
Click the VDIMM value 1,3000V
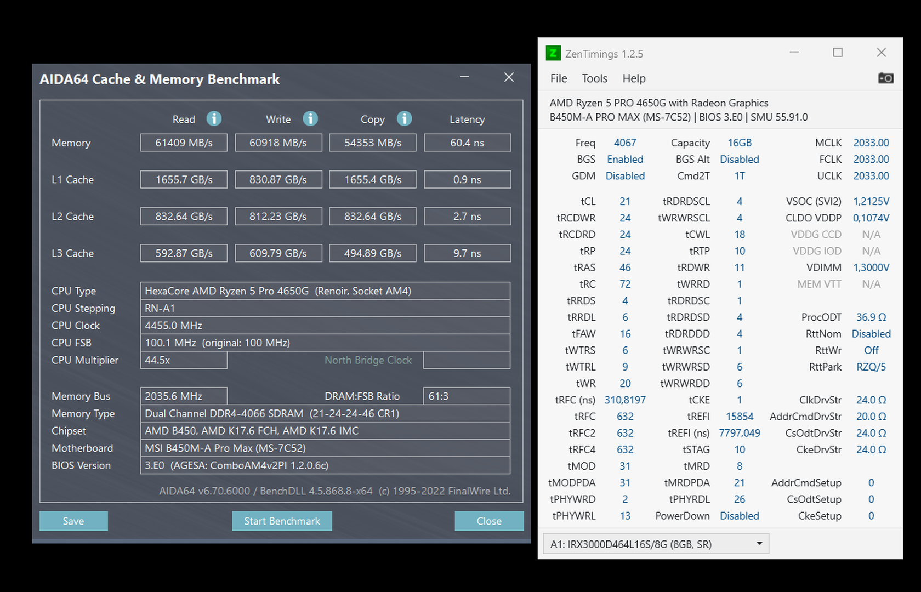click(871, 267)
